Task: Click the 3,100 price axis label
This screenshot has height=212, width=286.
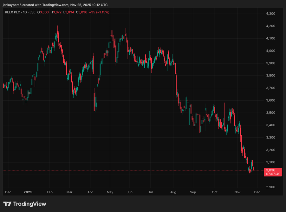Action: click(270, 162)
